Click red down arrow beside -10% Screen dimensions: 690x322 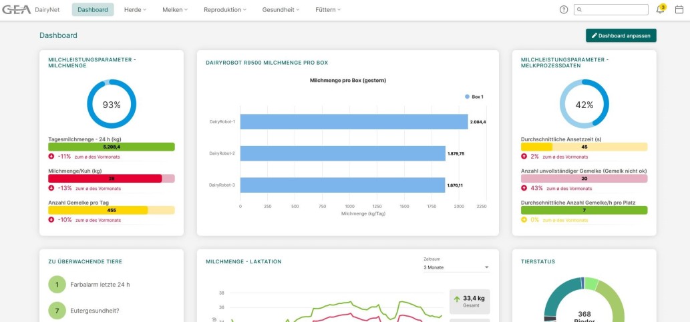[x=51, y=219]
